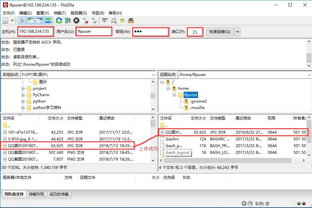Expand the PyCharm folder node
Viewport: 312px width, 208px height.
click(x=23, y=95)
